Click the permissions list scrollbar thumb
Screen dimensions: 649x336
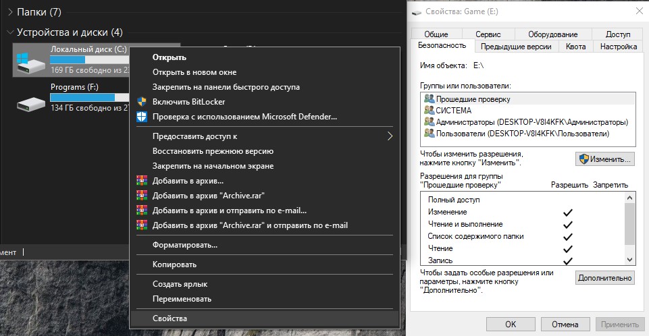[x=629, y=223]
